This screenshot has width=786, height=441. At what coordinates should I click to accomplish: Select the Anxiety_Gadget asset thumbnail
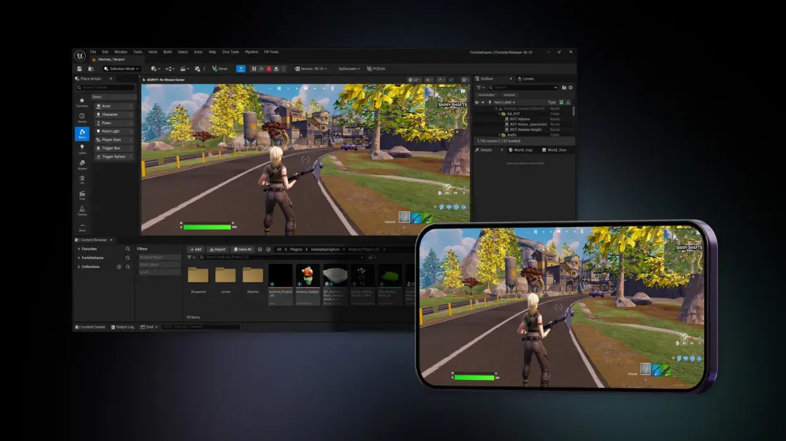tap(307, 277)
